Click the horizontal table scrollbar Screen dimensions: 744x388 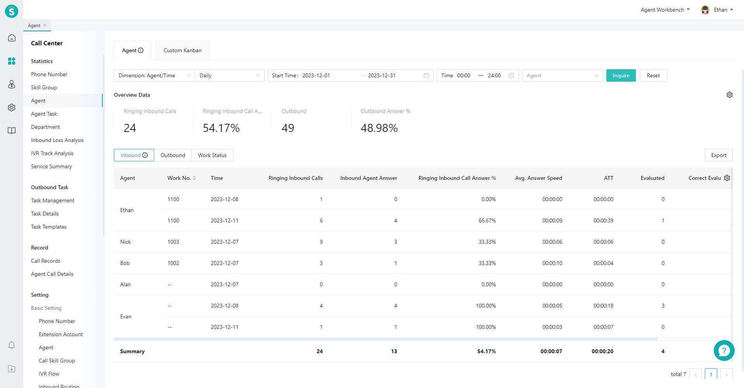coord(386,339)
